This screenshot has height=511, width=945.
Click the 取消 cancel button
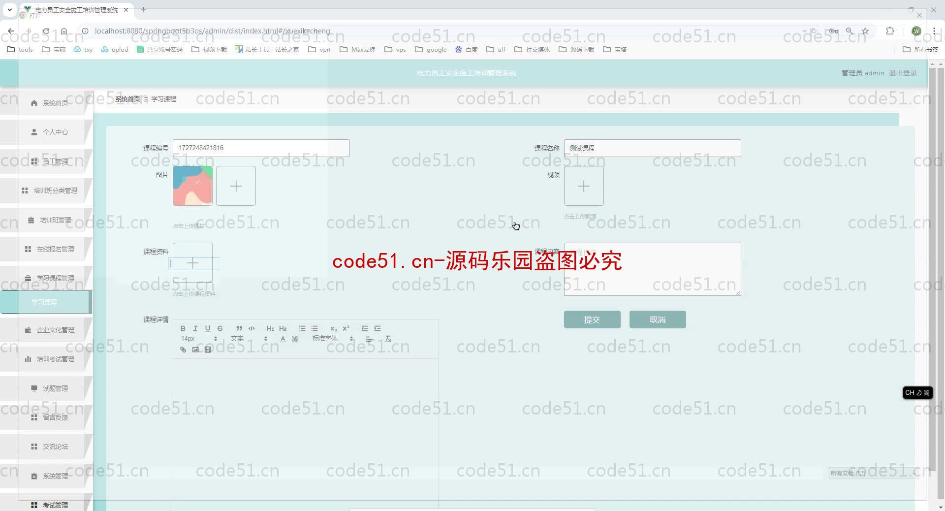point(658,319)
